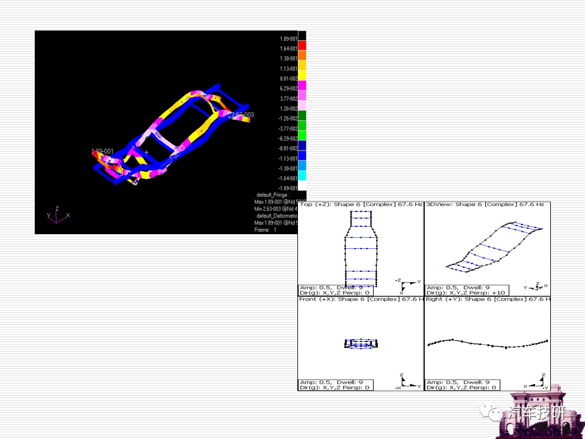The image size is (585, 439).
Task: Click the Amp/Dwell info box in the Front (+X) panel
Action: (x=336, y=385)
